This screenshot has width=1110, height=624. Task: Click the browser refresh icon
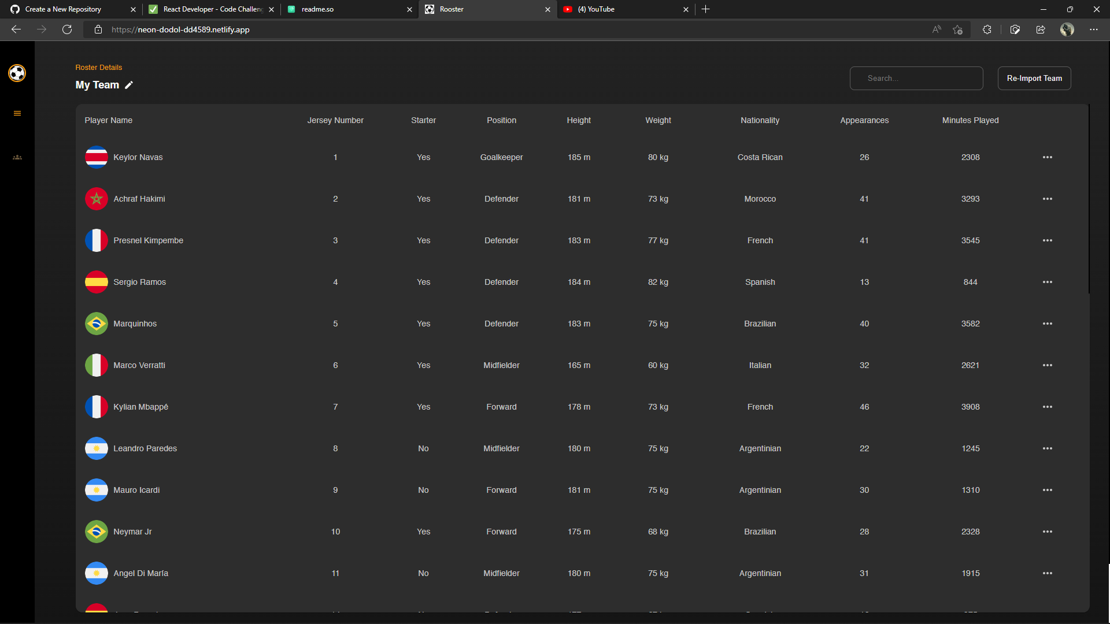click(x=67, y=29)
